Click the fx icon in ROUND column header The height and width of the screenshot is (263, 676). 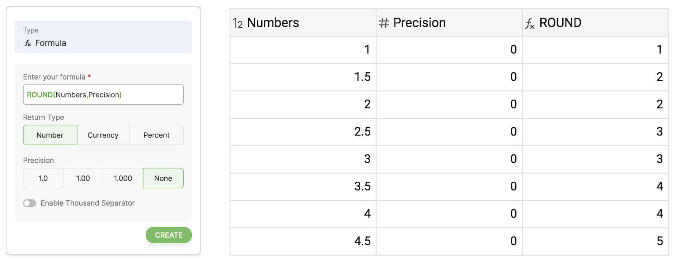(x=530, y=24)
